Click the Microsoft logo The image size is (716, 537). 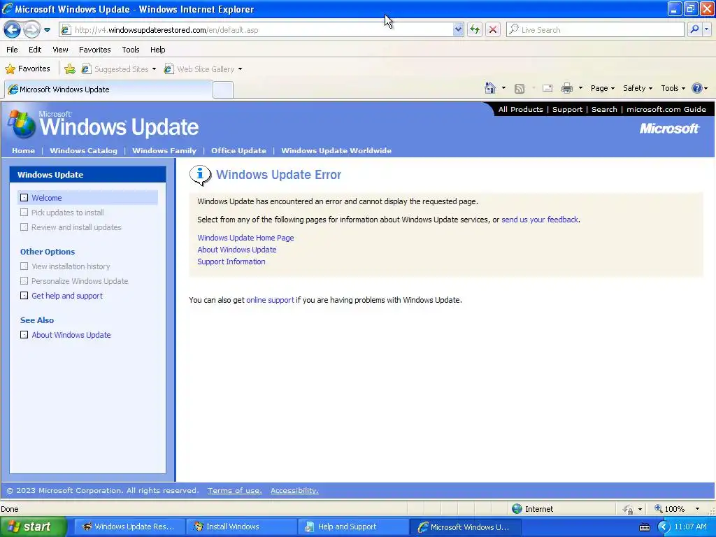pyautogui.click(x=669, y=129)
